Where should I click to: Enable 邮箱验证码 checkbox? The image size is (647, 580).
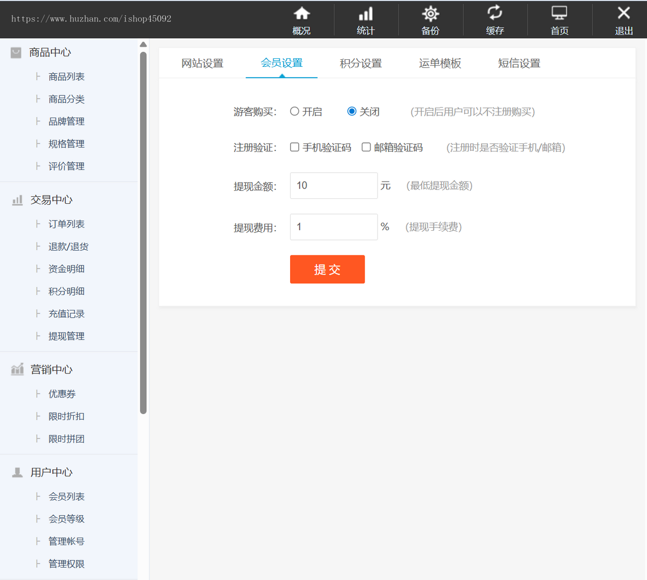coord(366,147)
